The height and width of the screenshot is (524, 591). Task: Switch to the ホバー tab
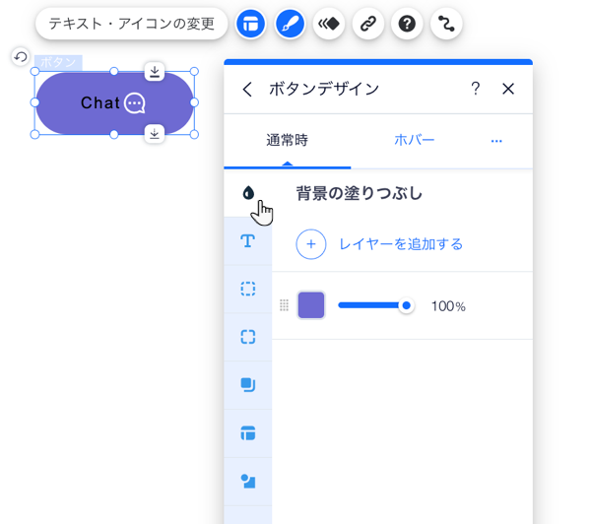(415, 140)
